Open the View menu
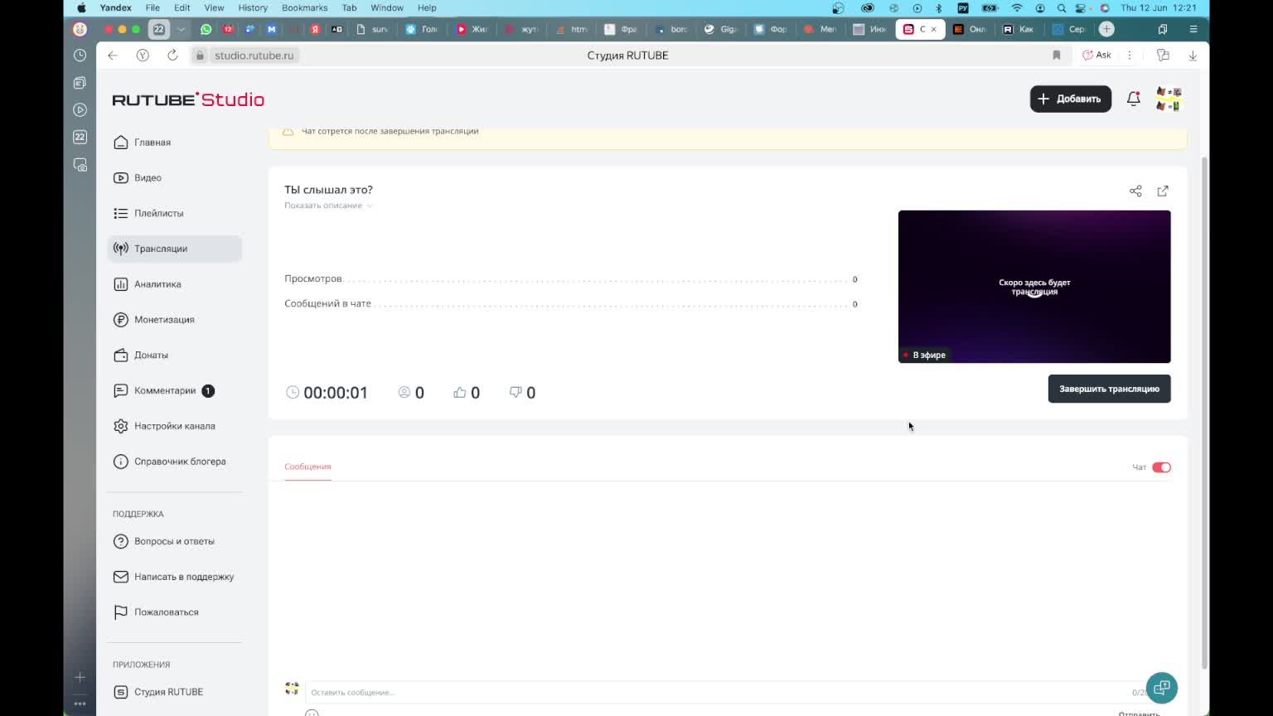Image resolution: width=1273 pixels, height=716 pixels. click(x=214, y=7)
